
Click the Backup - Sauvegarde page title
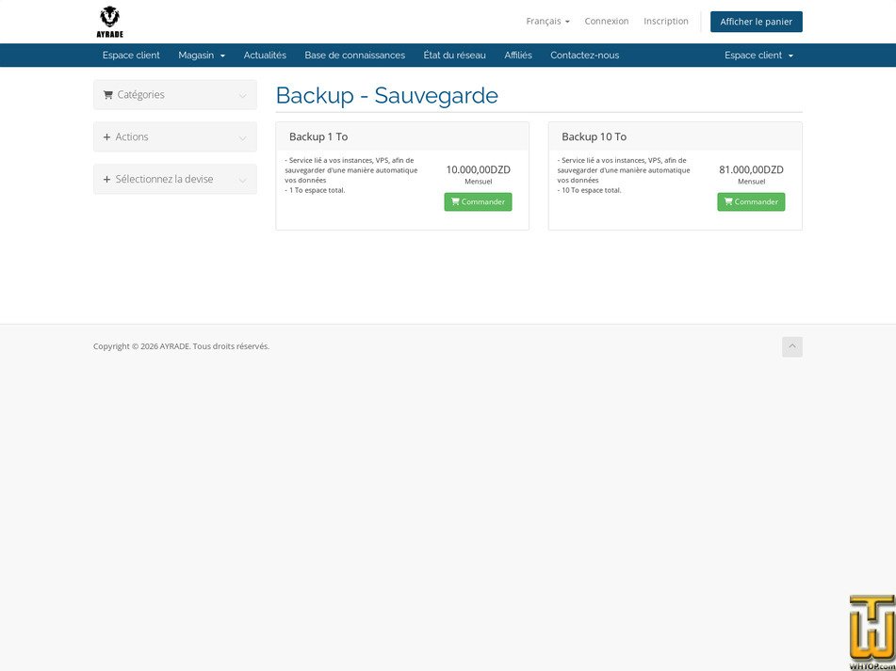(x=387, y=95)
